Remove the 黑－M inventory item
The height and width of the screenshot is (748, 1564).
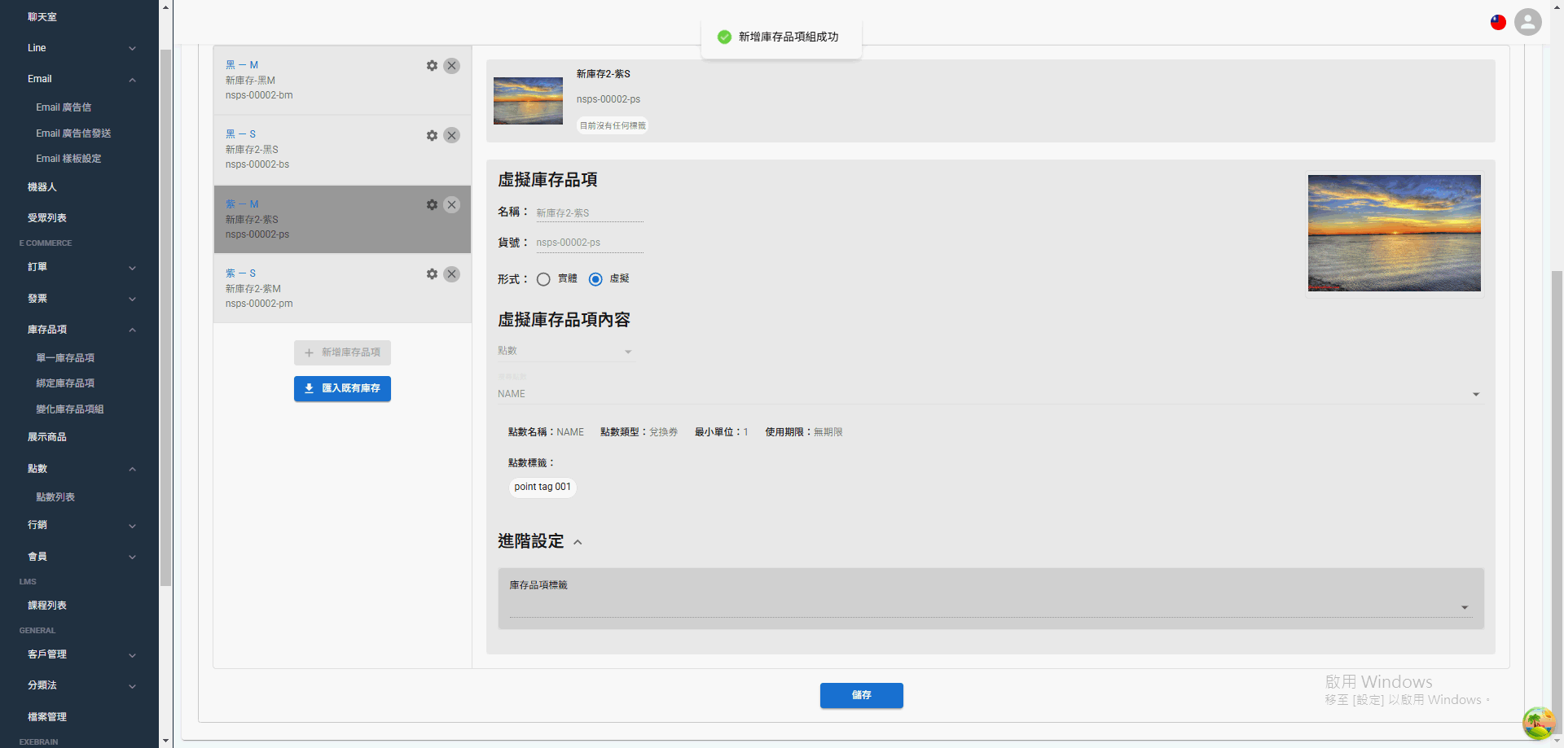[451, 66]
